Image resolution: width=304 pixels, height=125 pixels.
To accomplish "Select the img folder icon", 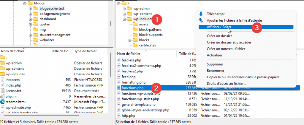I will tap(36, 30).
